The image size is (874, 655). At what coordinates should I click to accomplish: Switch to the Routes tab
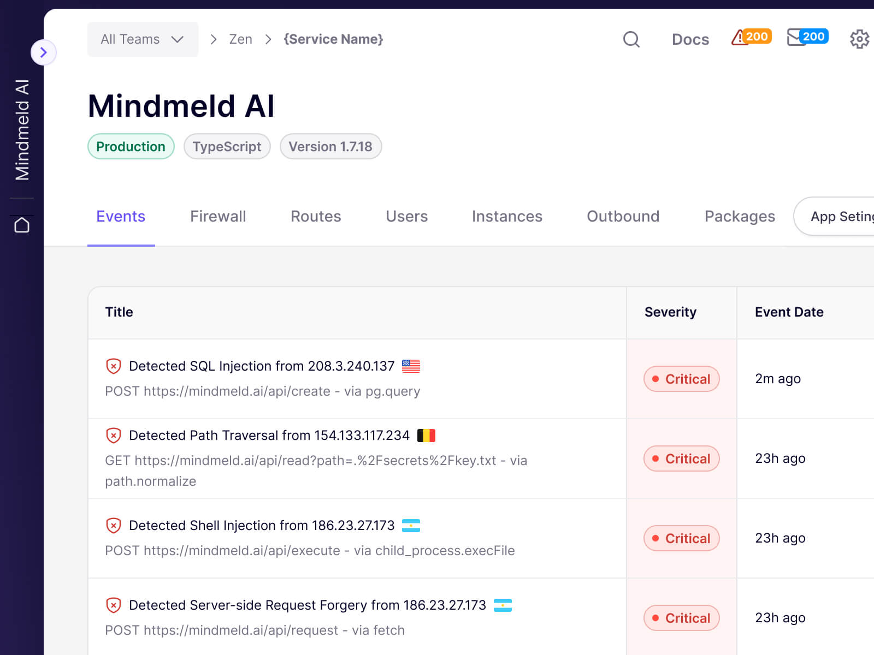pos(316,217)
